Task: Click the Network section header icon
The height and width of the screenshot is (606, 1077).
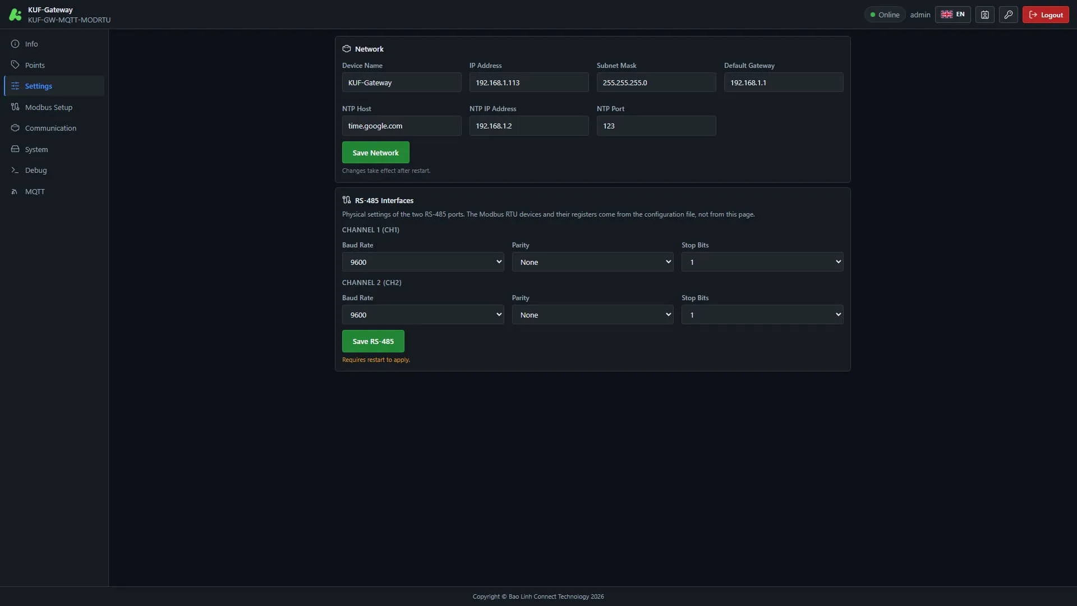Action: [347, 49]
